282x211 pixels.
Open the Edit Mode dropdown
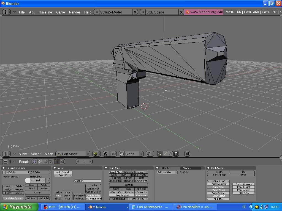click(x=73, y=154)
